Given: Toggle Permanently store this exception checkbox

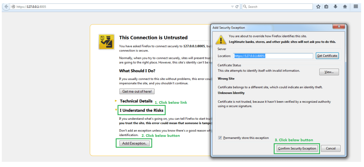Looking at the screenshot, I should pos(220,138).
